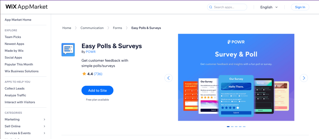The width and height of the screenshot is (319, 139).
Task: Expand the Marketing category
Action: [x=25, y=119]
